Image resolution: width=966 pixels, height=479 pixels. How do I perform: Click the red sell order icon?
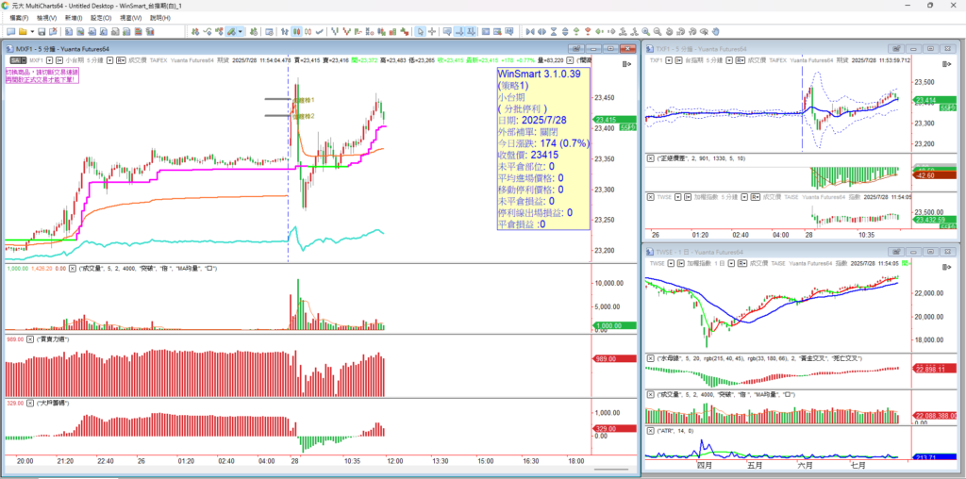[588, 31]
